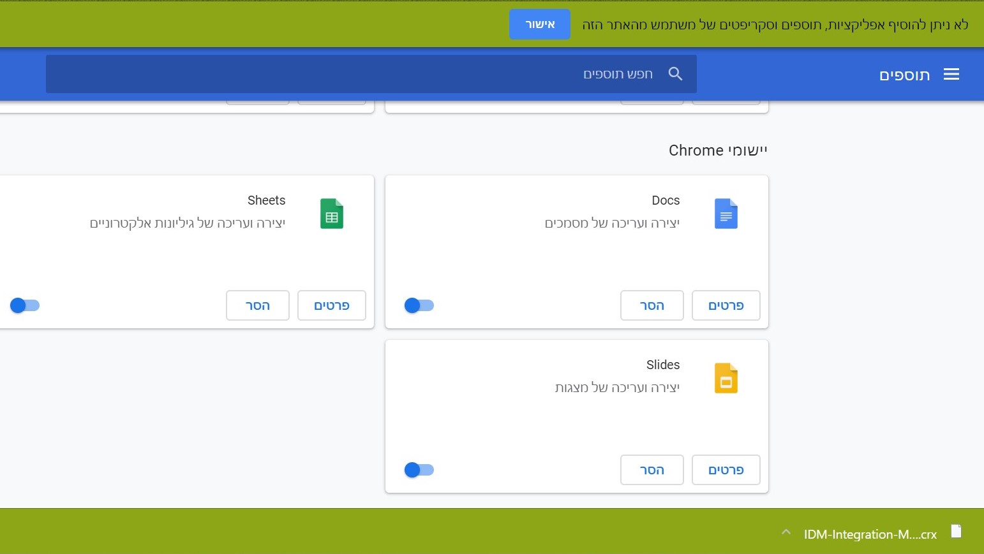
Task: Remove the Docs app with הסר
Action: pos(652,305)
